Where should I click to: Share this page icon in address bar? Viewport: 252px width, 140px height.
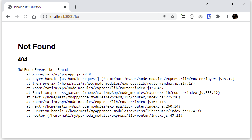coord(163,16)
